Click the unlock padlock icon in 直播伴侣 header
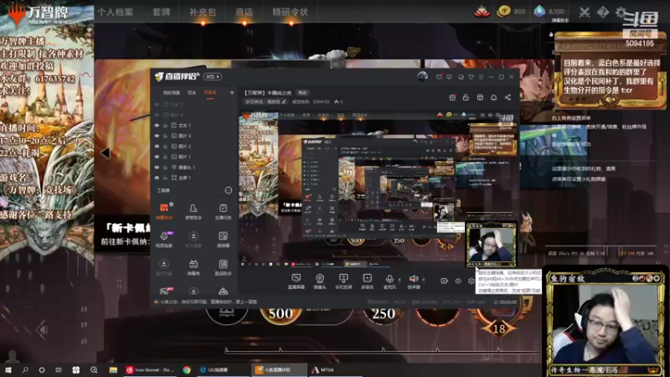The width and height of the screenshot is (670, 377). [x=466, y=97]
